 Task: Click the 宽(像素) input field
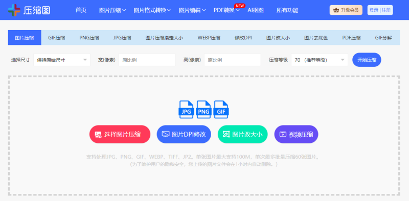tap(147, 60)
